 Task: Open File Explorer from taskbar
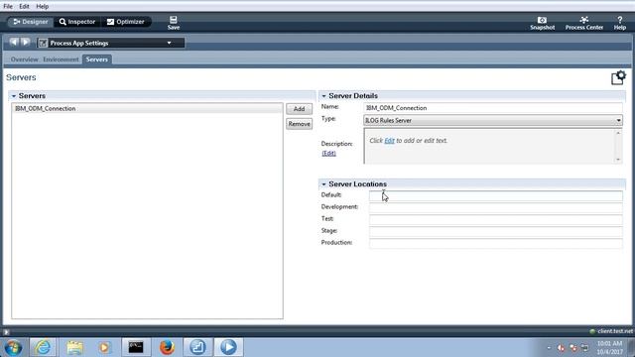point(74,347)
